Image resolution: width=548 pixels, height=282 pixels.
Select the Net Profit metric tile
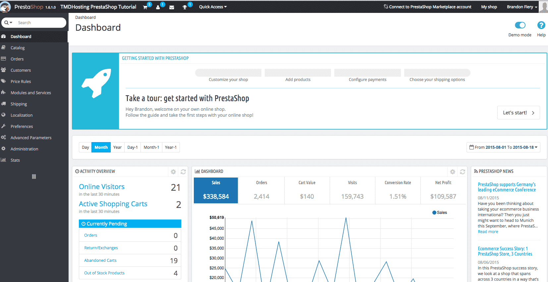[443, 190]
